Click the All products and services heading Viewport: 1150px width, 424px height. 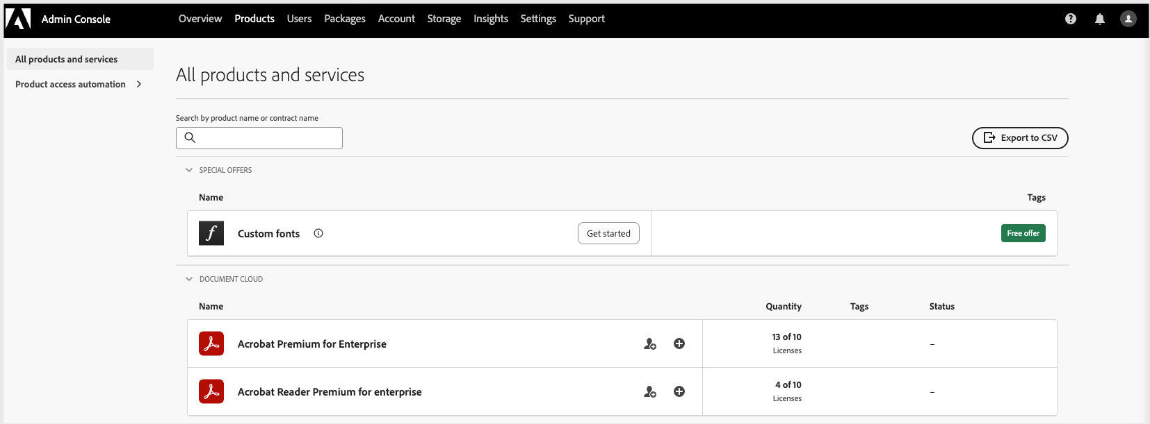pos(270,74)
